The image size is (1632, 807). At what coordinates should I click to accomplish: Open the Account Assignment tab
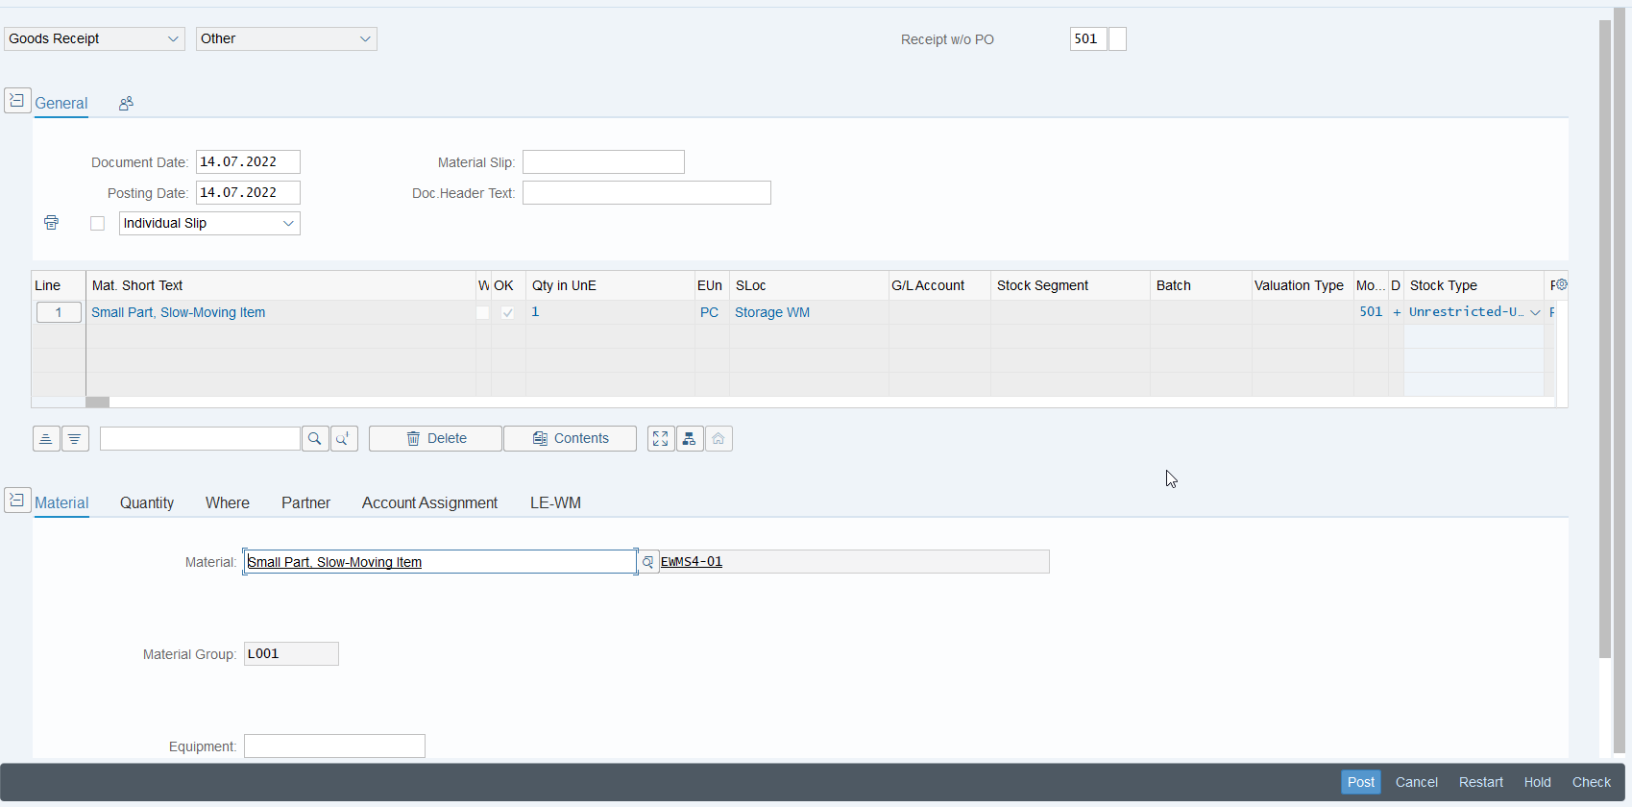[x=429, y=503]
